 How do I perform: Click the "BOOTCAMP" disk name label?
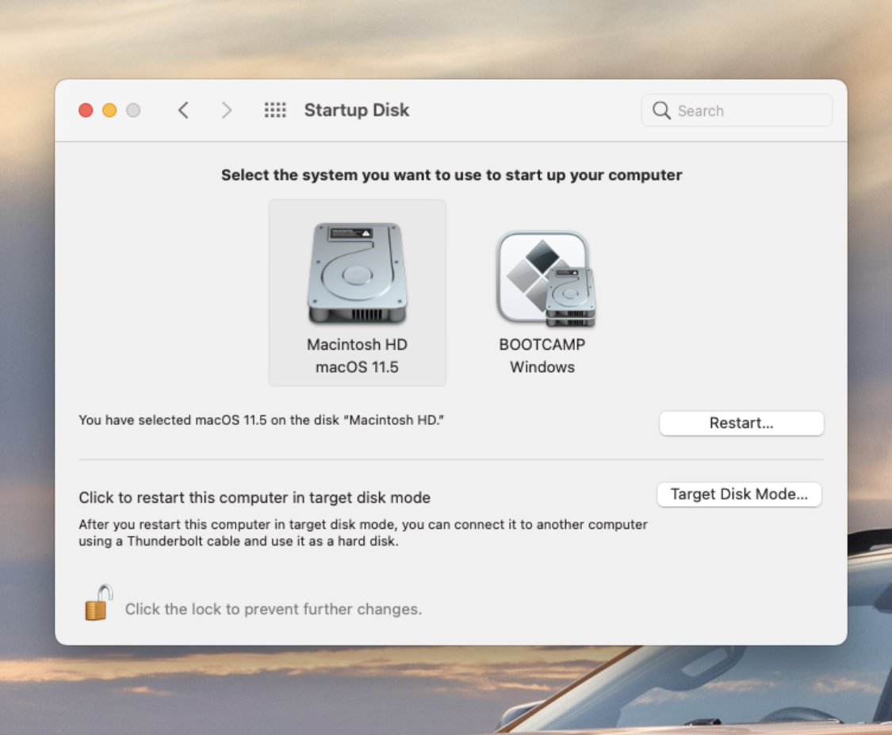542,345
